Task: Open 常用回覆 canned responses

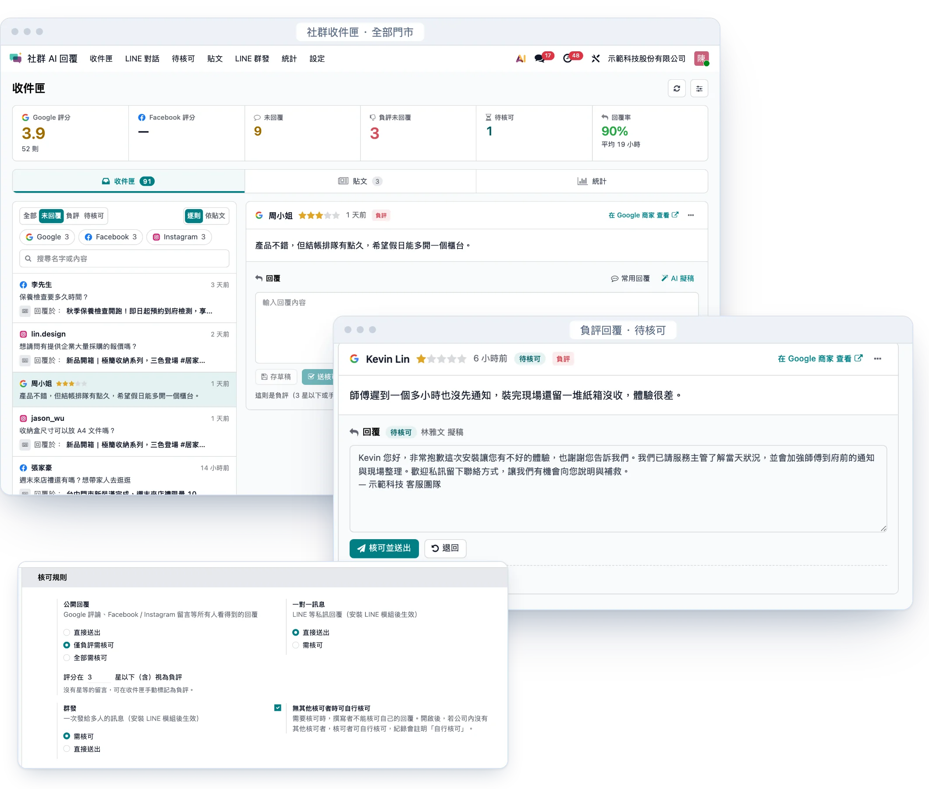Action: point(630,278)
